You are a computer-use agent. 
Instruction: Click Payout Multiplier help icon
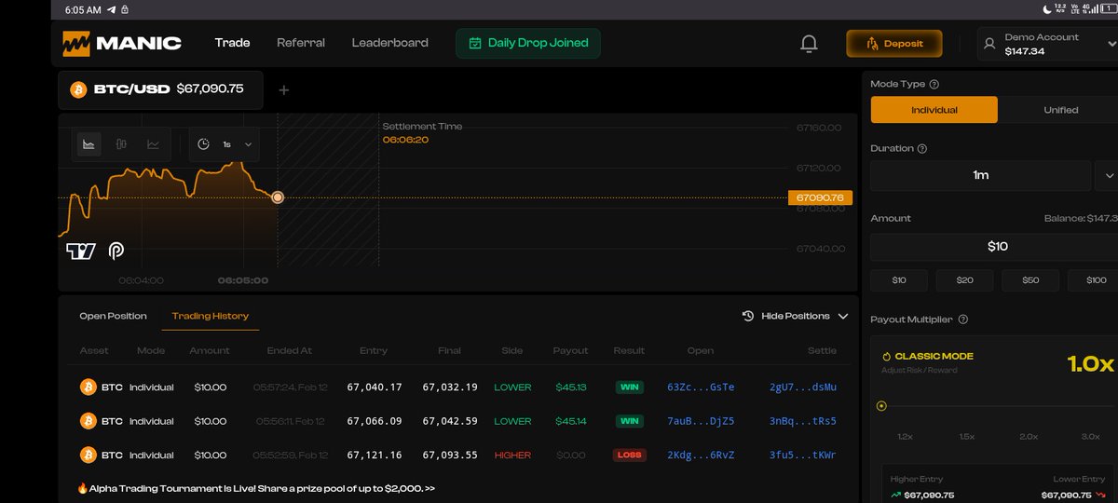[962, 319]
